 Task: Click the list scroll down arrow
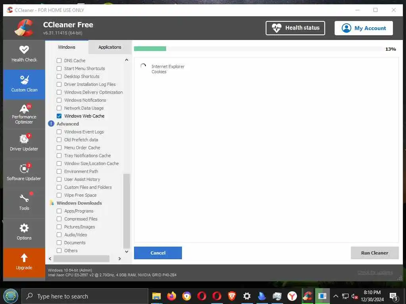pos(126,251)
